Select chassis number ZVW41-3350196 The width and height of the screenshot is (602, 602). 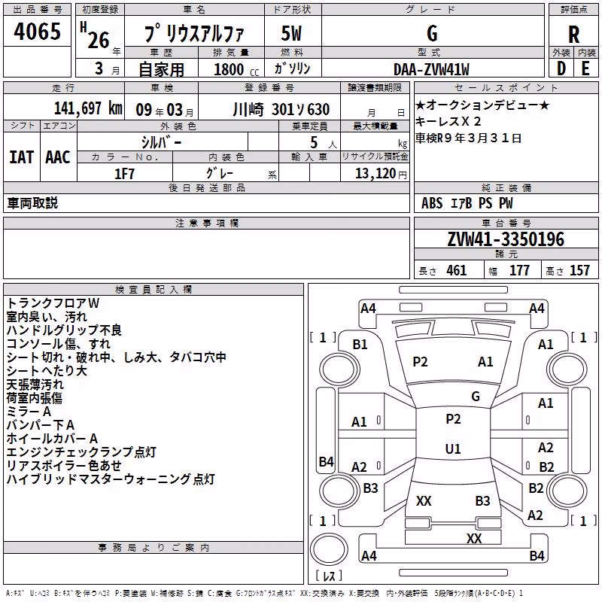click(x=506, y=239)
